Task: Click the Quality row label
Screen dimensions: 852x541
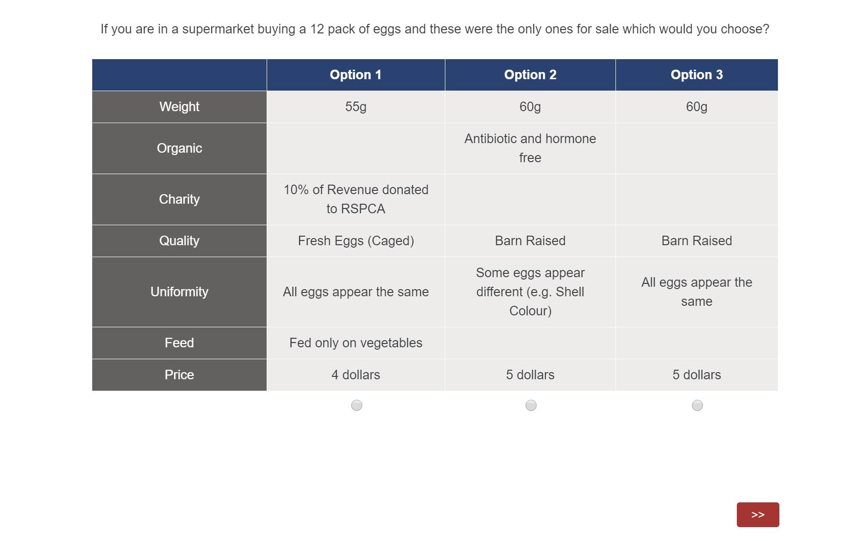Action: coord(179,241)
